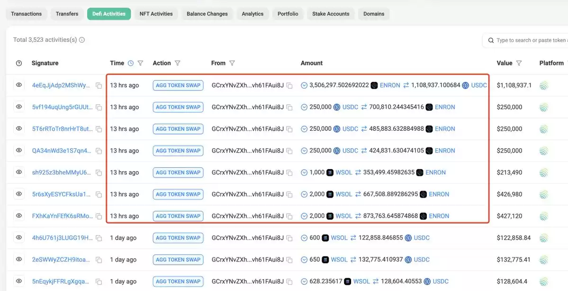Viewport: 568px width, 291px height.
Task: Copy signature 4h6U761j3LUGG19H
Action: tap(99, 238)
